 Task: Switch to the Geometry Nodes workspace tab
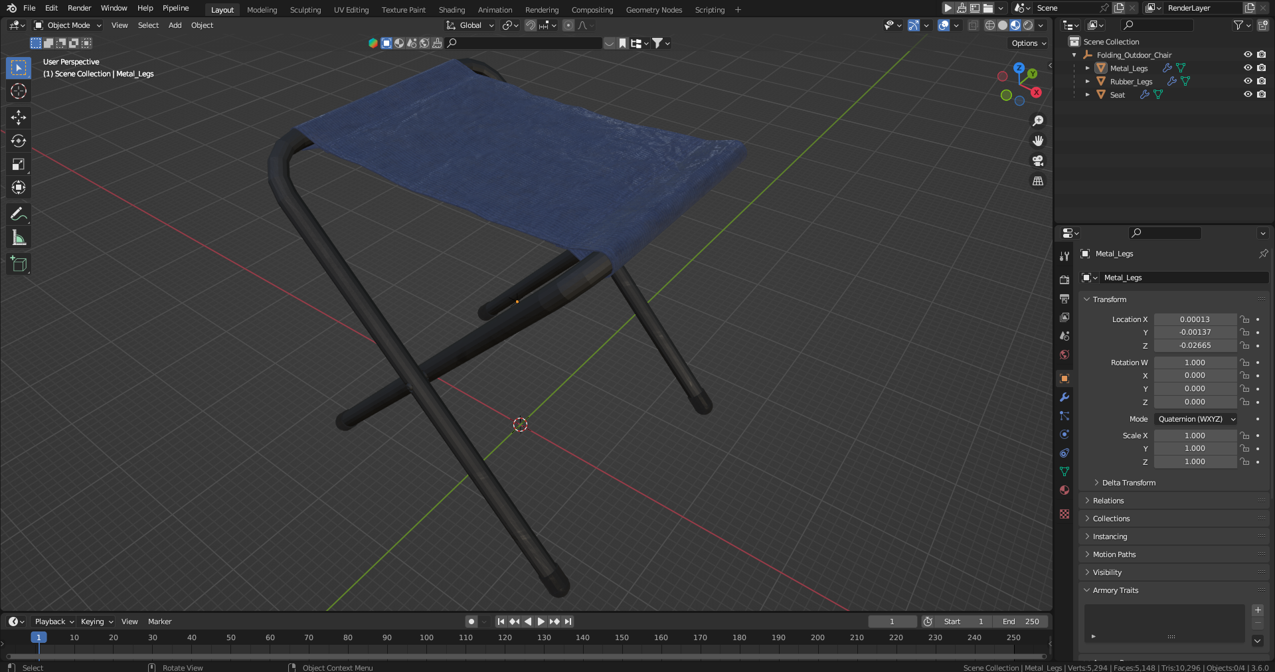click(x=654, y=10)
